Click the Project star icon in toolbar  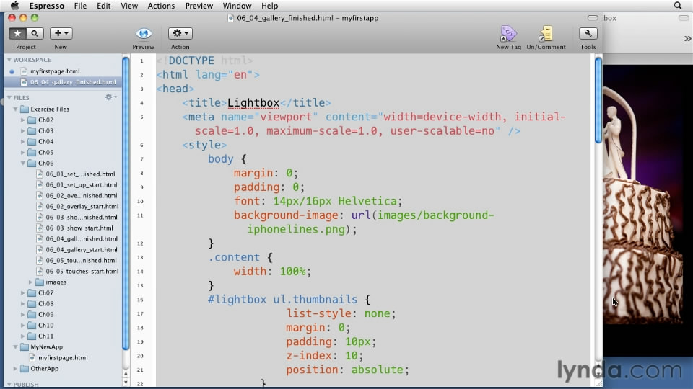(x=17, y=34)
